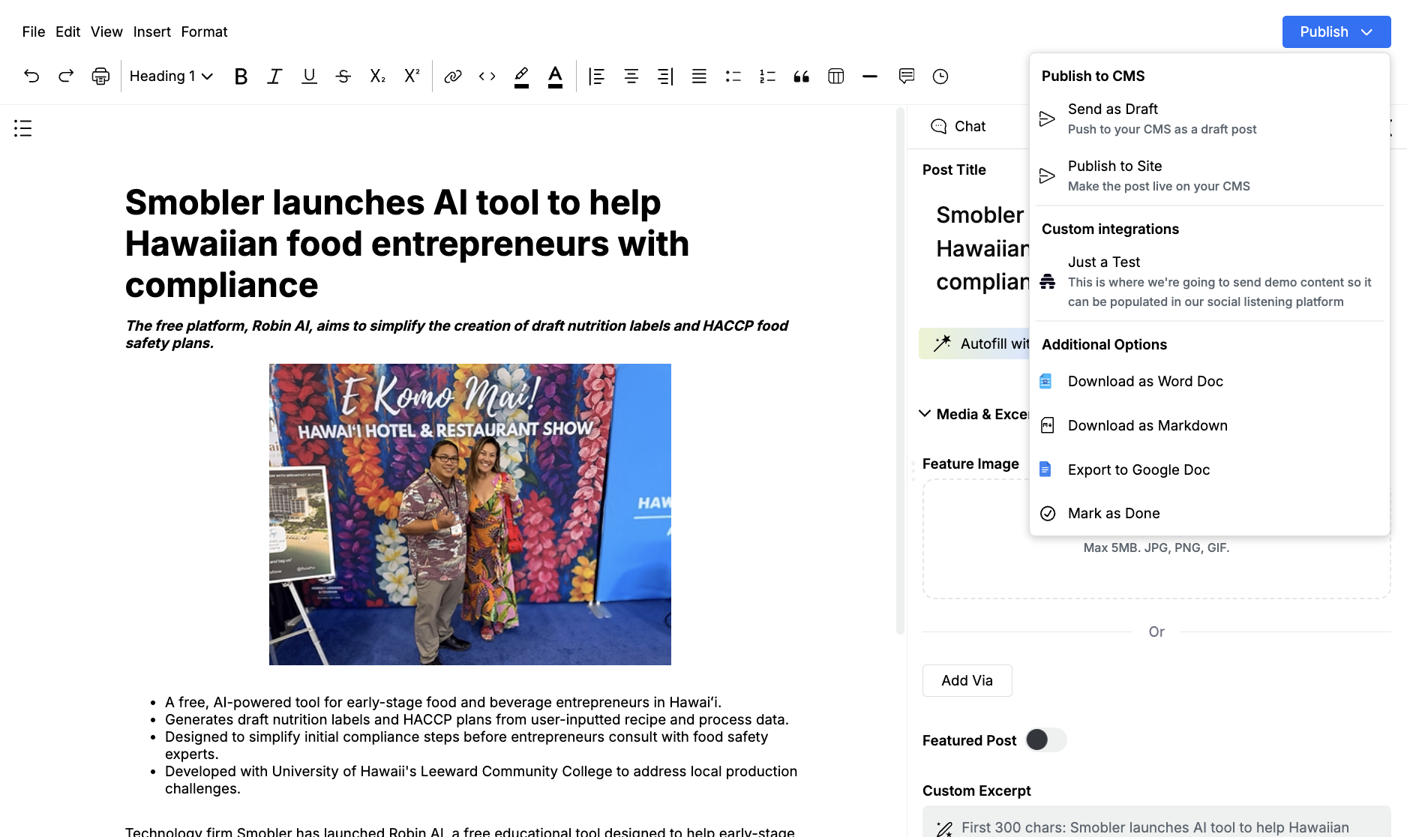The image size is (1407, 837).
Task: Align text right
Action: click(665, 76)
